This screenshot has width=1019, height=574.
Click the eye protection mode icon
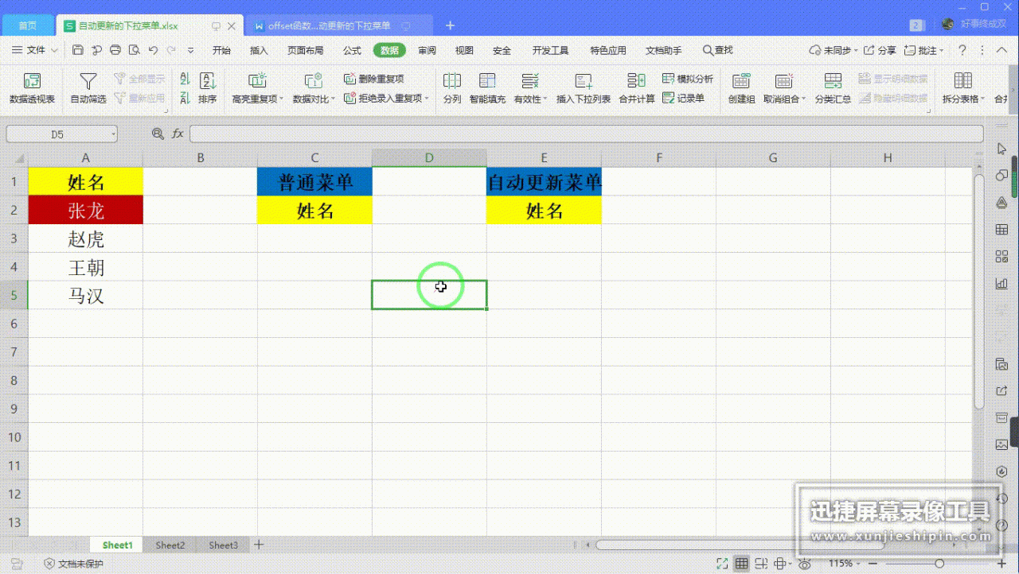coord(805,564)
